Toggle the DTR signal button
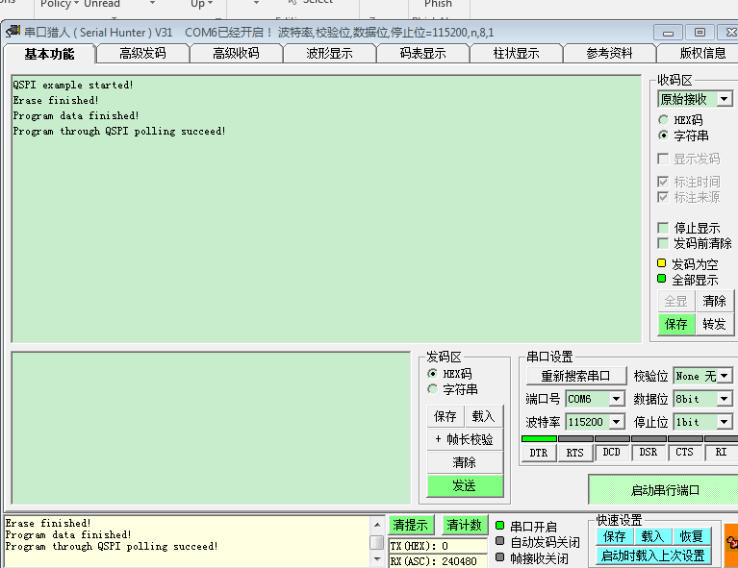 pos(539,453)
